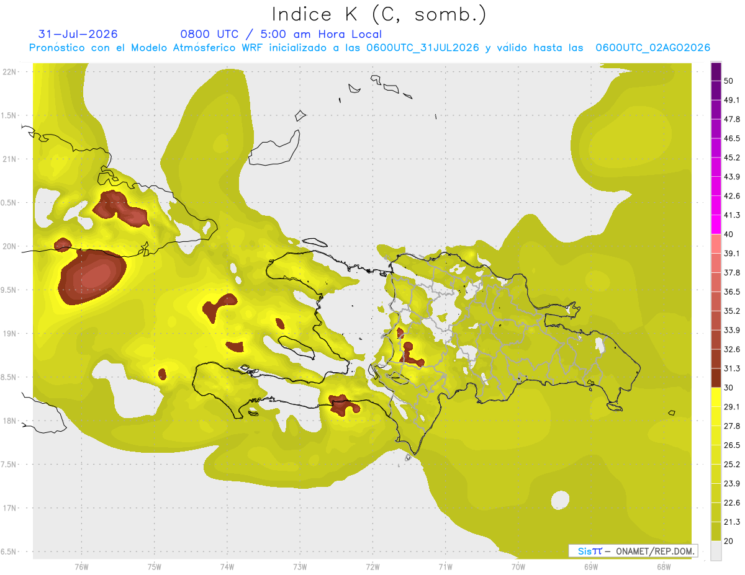Click the '46.5' legend value

pyautogui.click(x=731, y=139)
